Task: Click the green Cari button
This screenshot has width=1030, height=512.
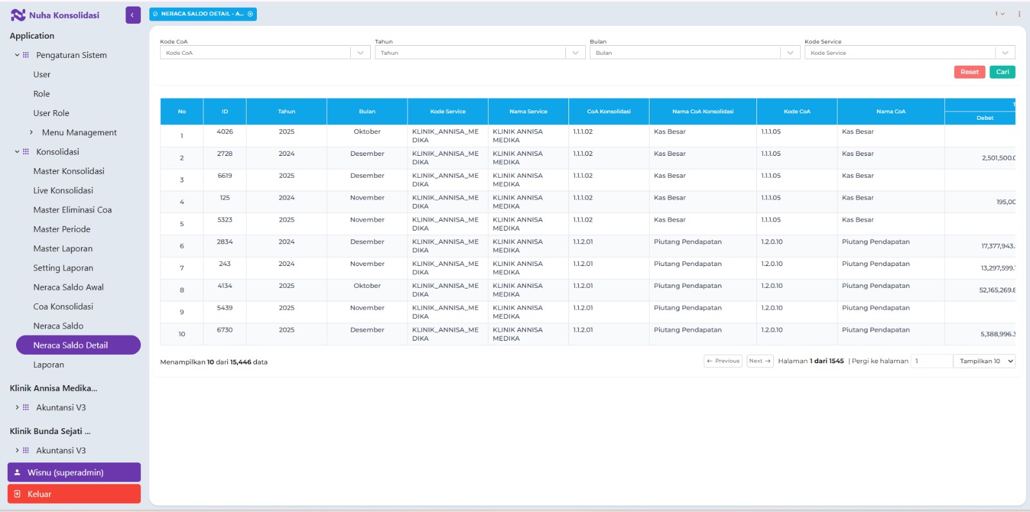Action: 1002,71
